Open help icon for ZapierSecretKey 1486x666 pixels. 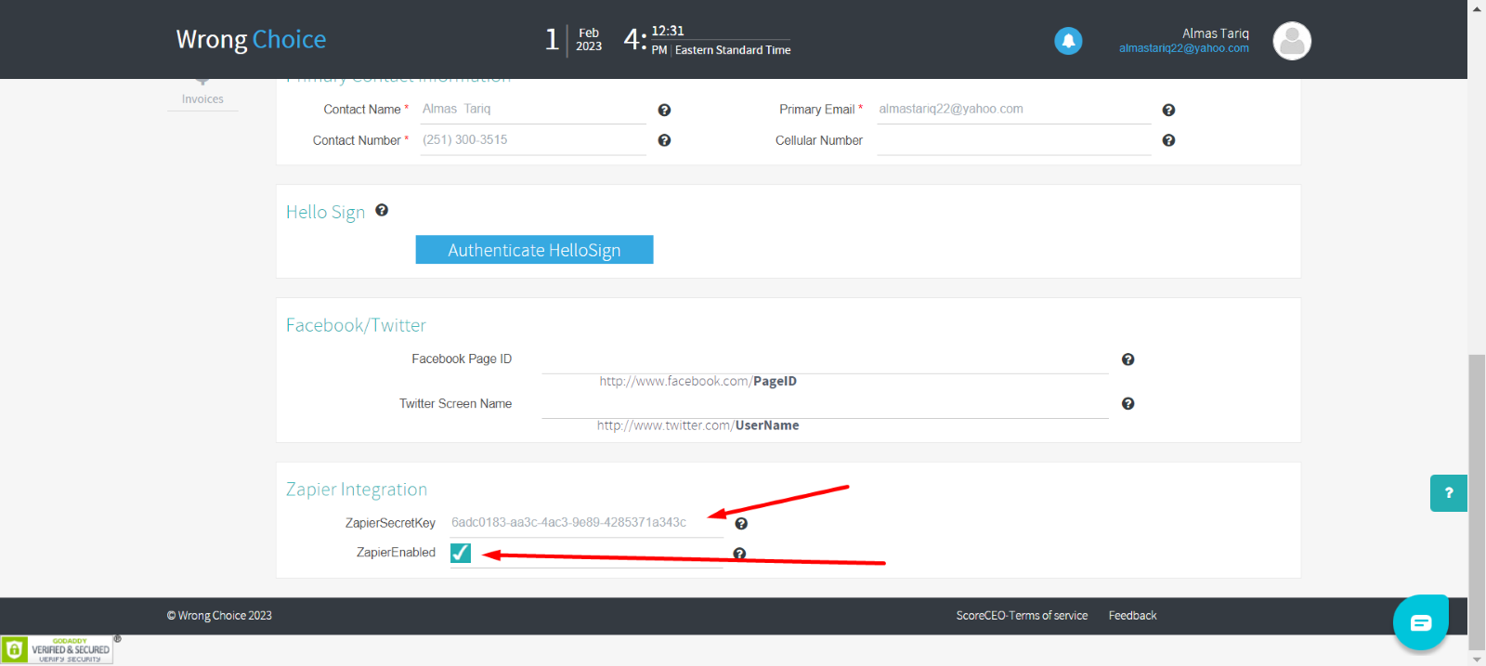[x=741, y=524]
